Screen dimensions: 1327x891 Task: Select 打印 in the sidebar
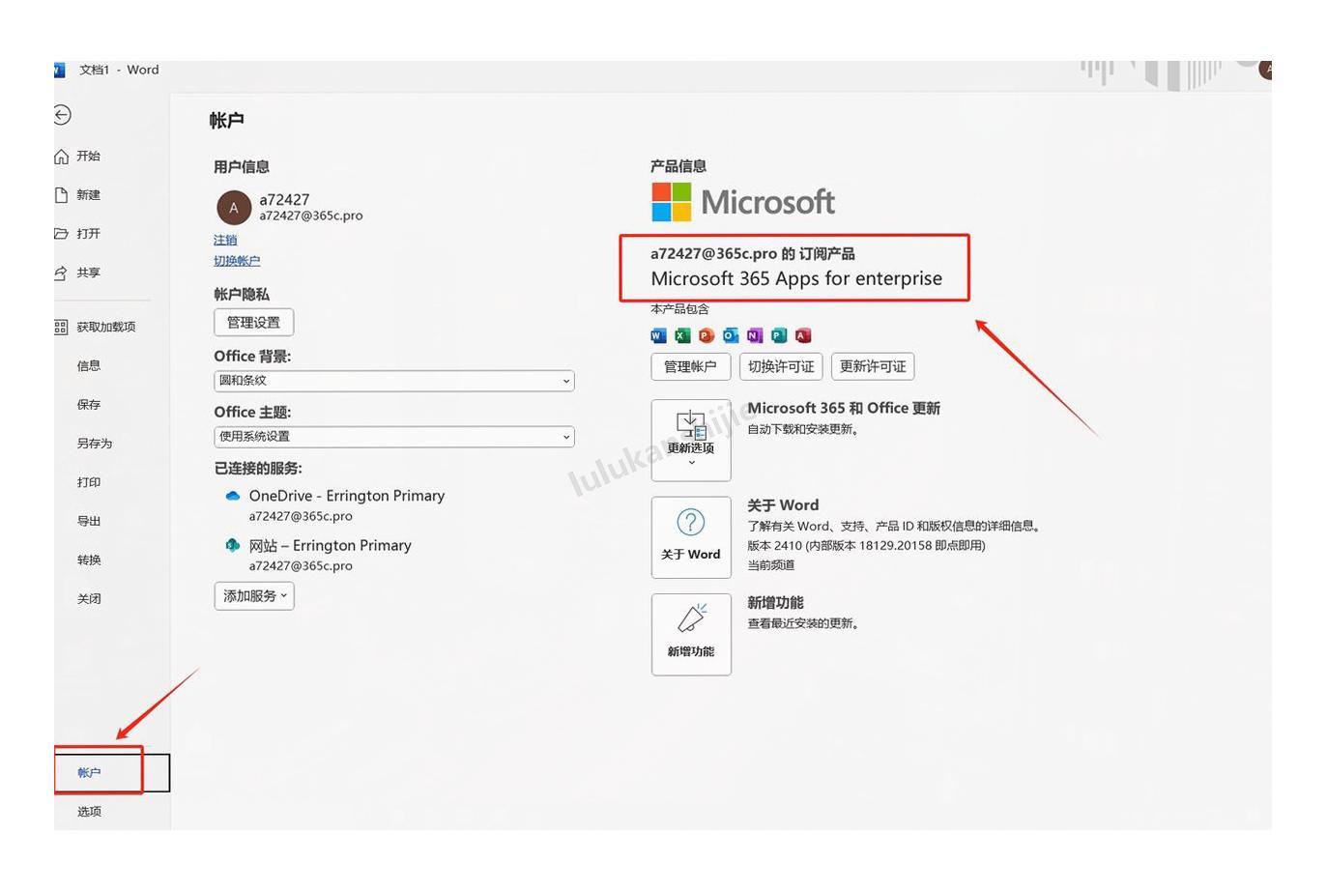point(89,482)
